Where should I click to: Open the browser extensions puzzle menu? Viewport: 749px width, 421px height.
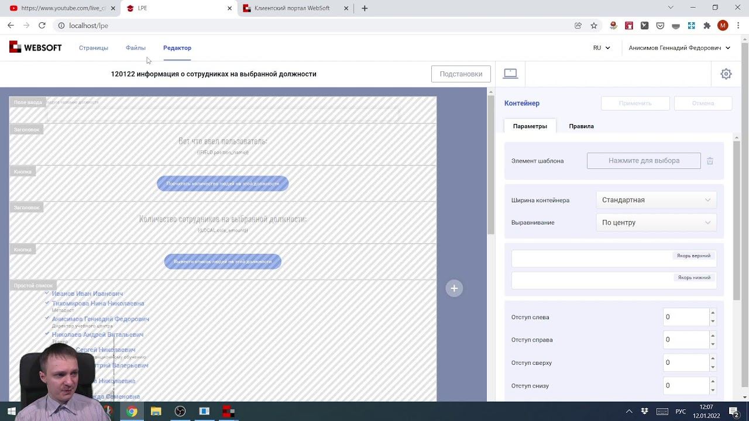(x=707, y=26)
